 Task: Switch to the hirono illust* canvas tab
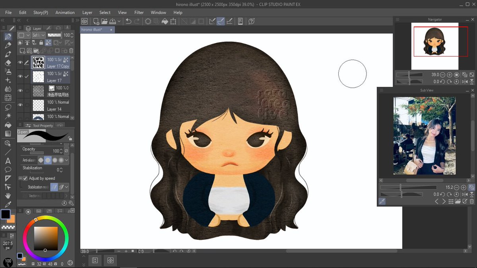97,30
